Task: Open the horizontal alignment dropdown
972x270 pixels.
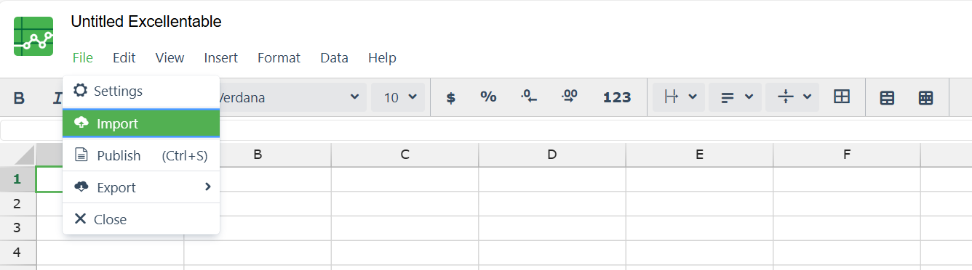Action: click(x=736, y=97)
